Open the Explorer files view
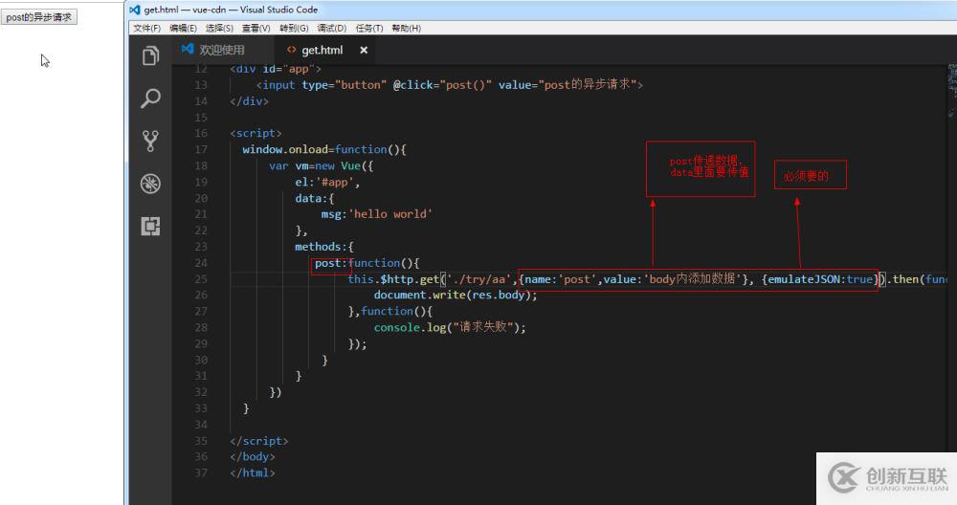Viewport: 957px width, 505px height. (150, 56)
